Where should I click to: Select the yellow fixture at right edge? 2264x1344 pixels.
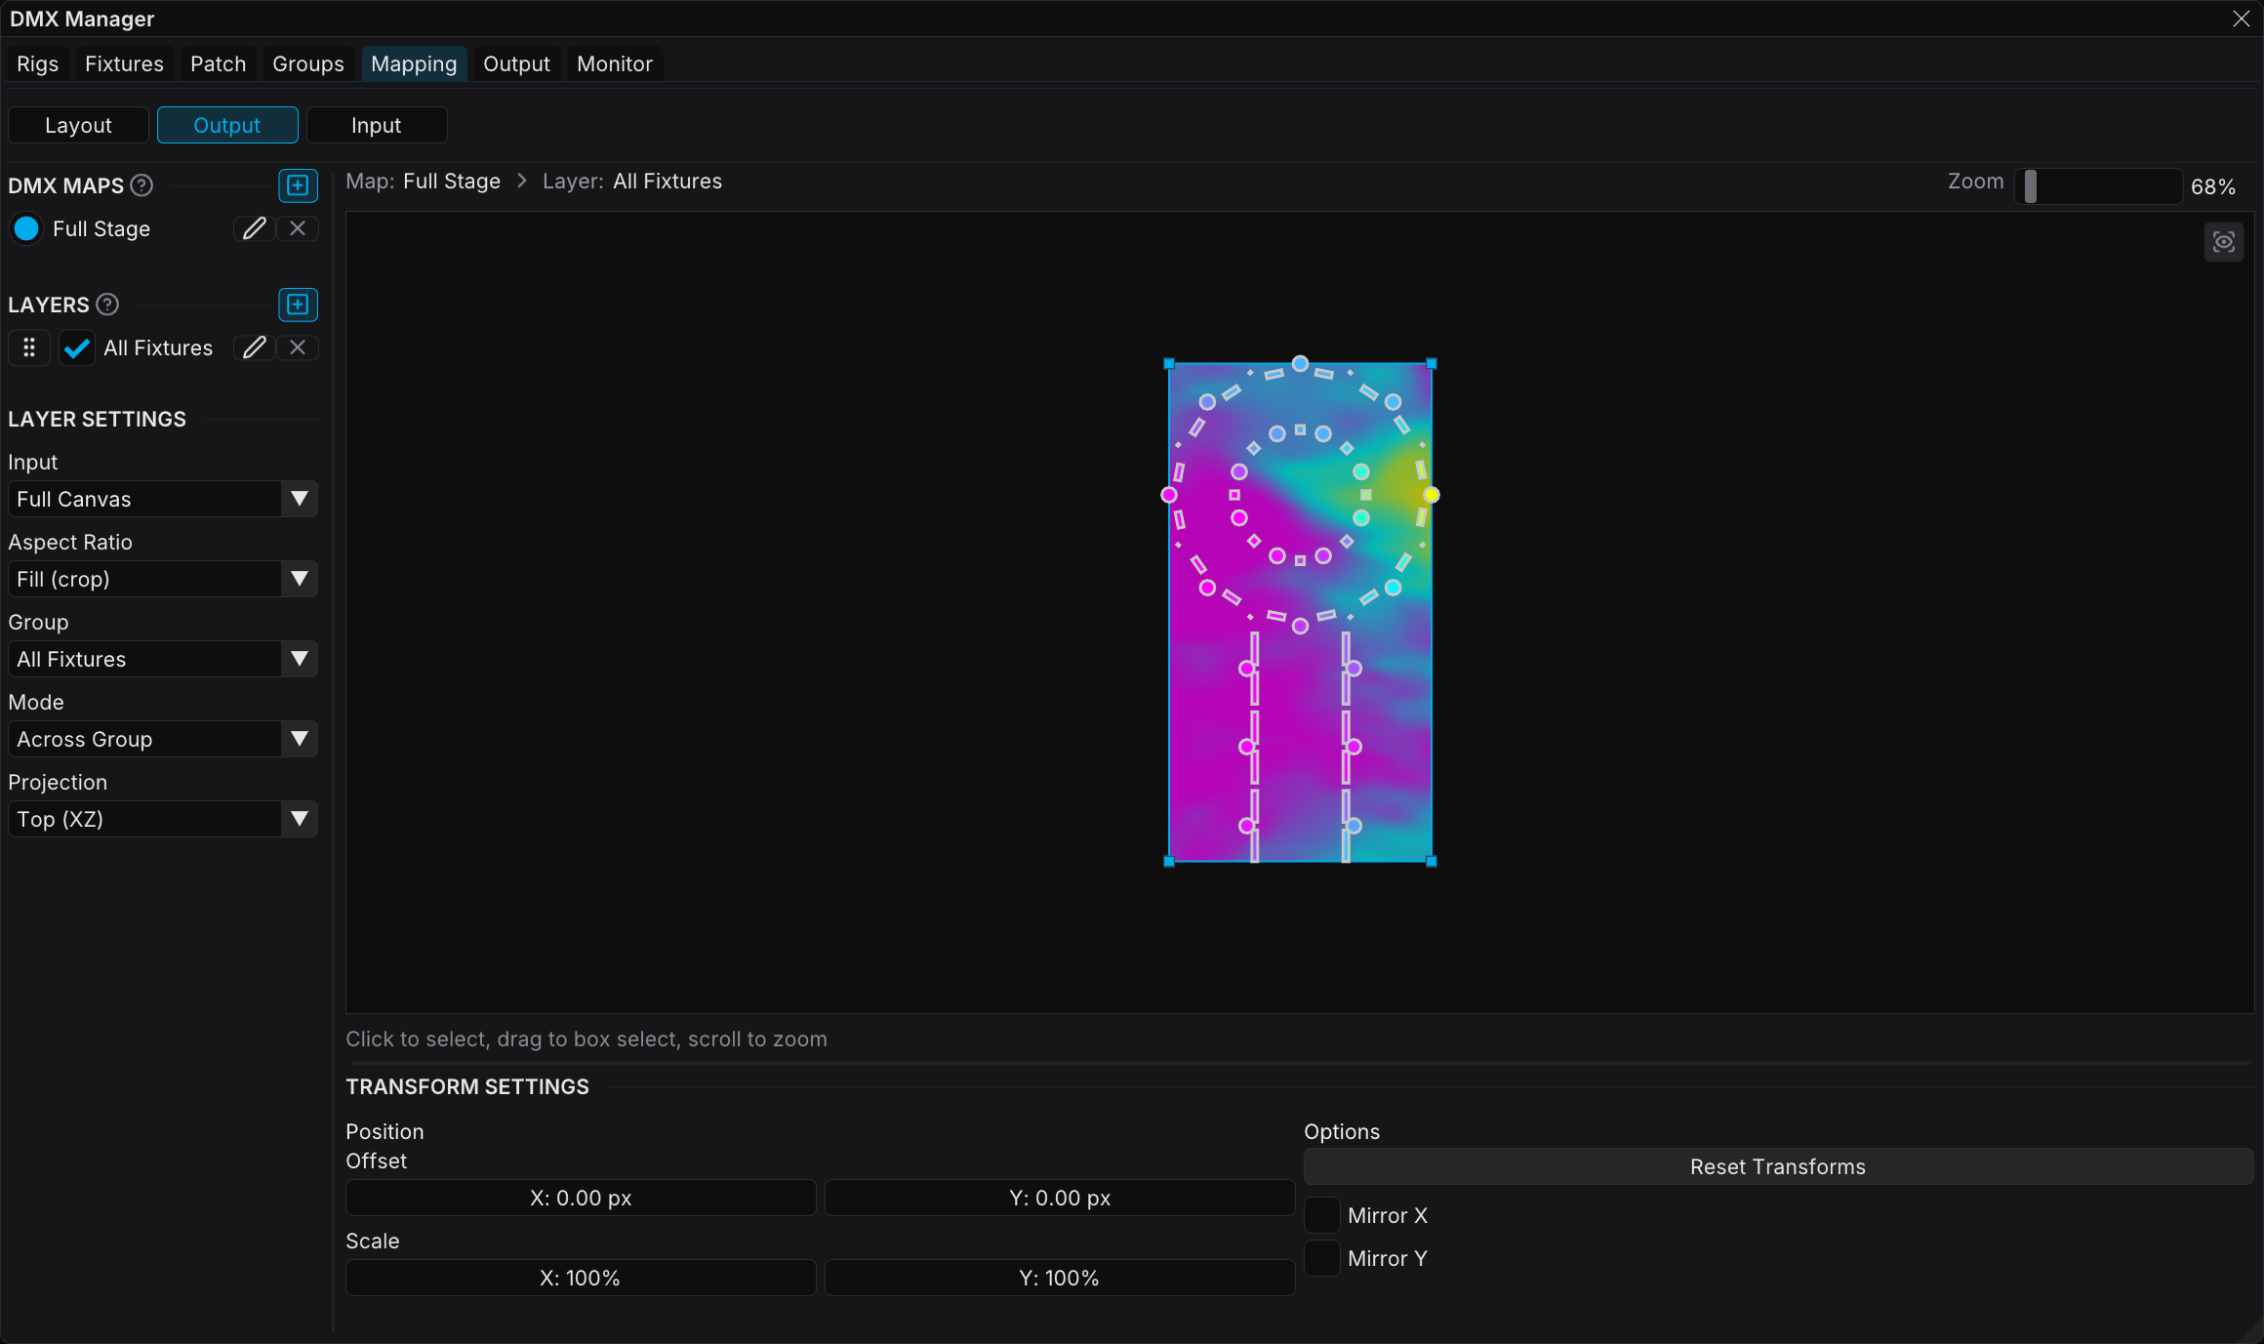pos(1431,495)
